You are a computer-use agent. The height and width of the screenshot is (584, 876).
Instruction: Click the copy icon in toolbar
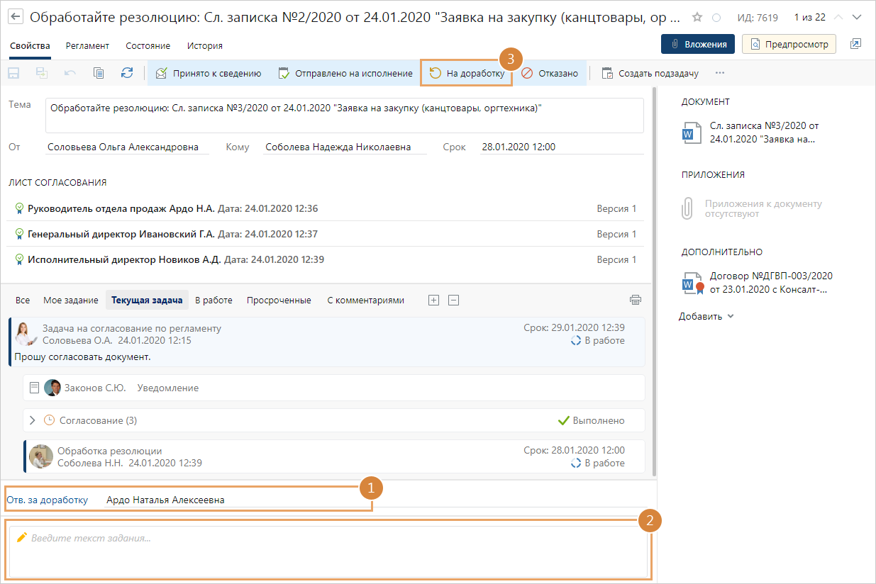(x=99, y=73)
